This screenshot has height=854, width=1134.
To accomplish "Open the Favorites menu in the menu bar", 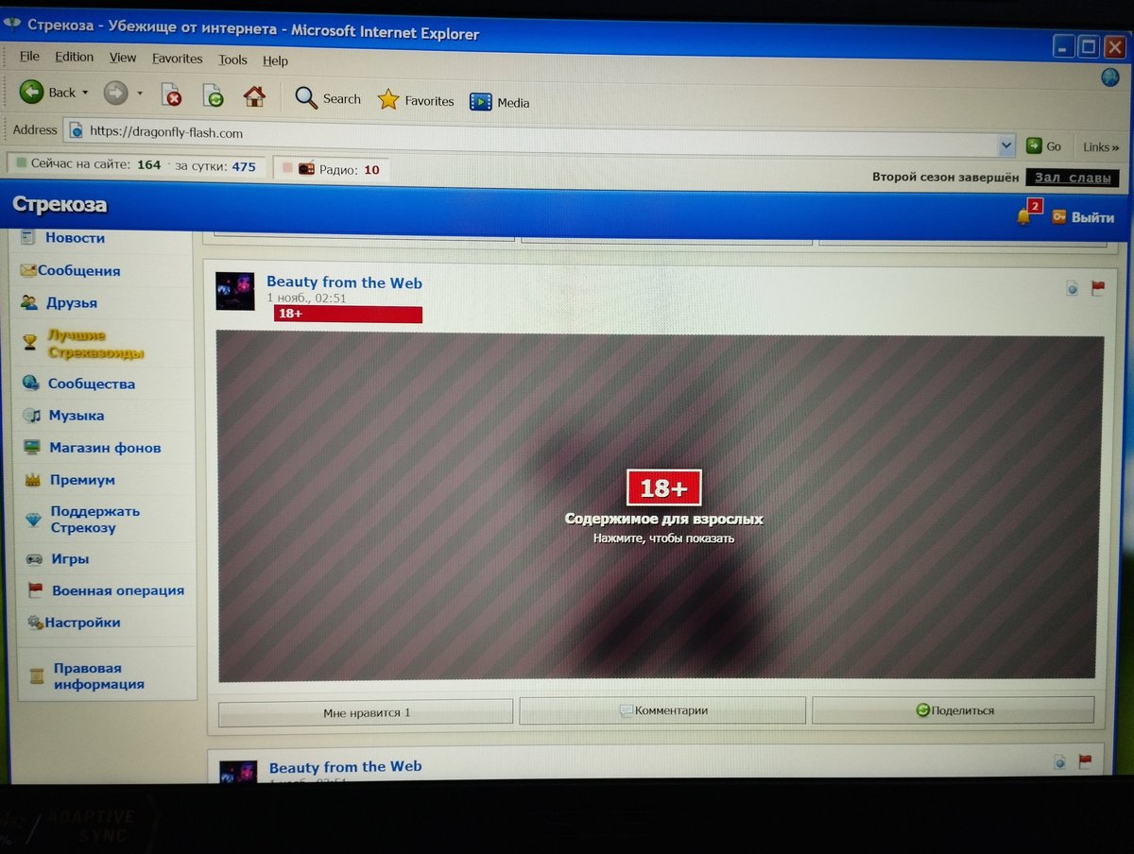I will pos(178,59).
